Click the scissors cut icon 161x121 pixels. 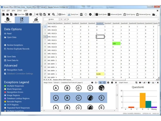pyautogui.click(x=37, y=14)
